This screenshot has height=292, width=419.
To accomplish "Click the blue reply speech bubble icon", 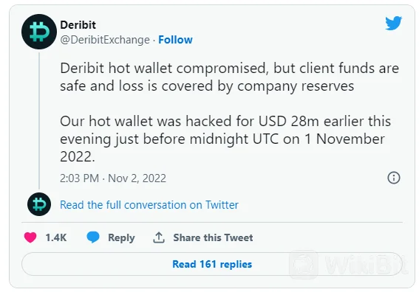I will [x=93, y=237].
